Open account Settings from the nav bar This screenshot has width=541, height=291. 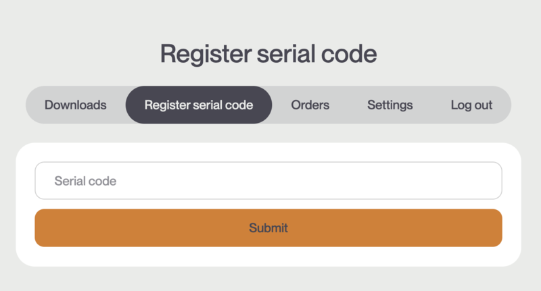390,105
